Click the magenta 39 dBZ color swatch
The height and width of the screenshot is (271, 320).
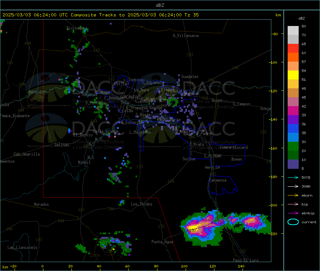click(x=293, y=110)
